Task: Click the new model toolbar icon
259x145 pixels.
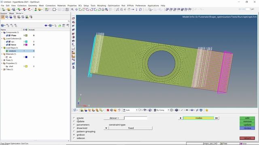Action: [x=4, y=10]
